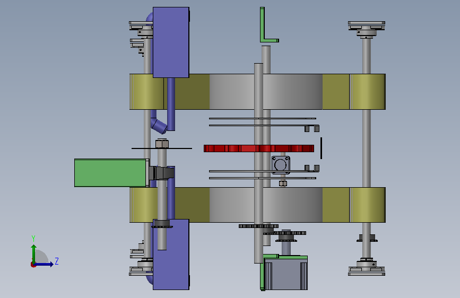The height and width of the screenshot is (298, 460).
Task: Select the square flange bearing below red gear
Action: click(281, 165)
